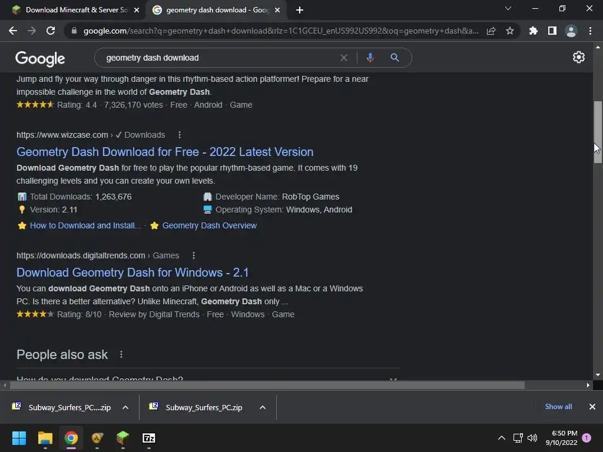
Task: Open Geometry Dash Overview link
Action: [209, 225]
